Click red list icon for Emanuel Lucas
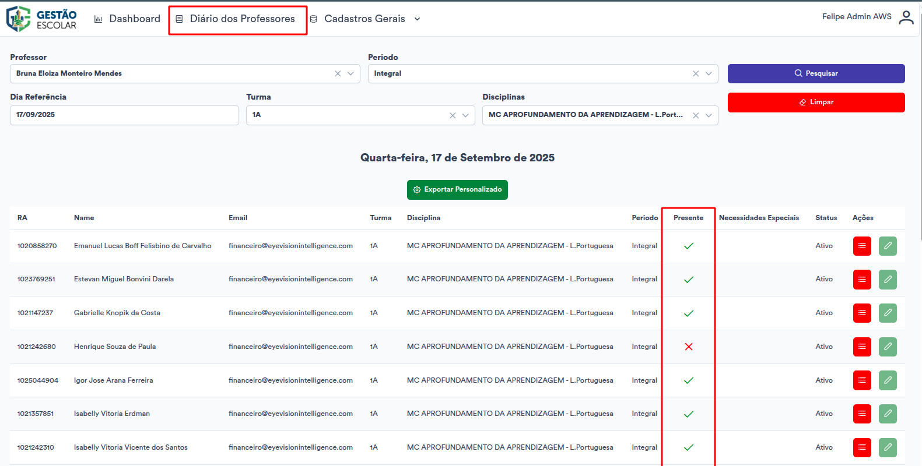The width and height of the screenshot is (922, 466). pyautogui.click(x=861, y=246)
